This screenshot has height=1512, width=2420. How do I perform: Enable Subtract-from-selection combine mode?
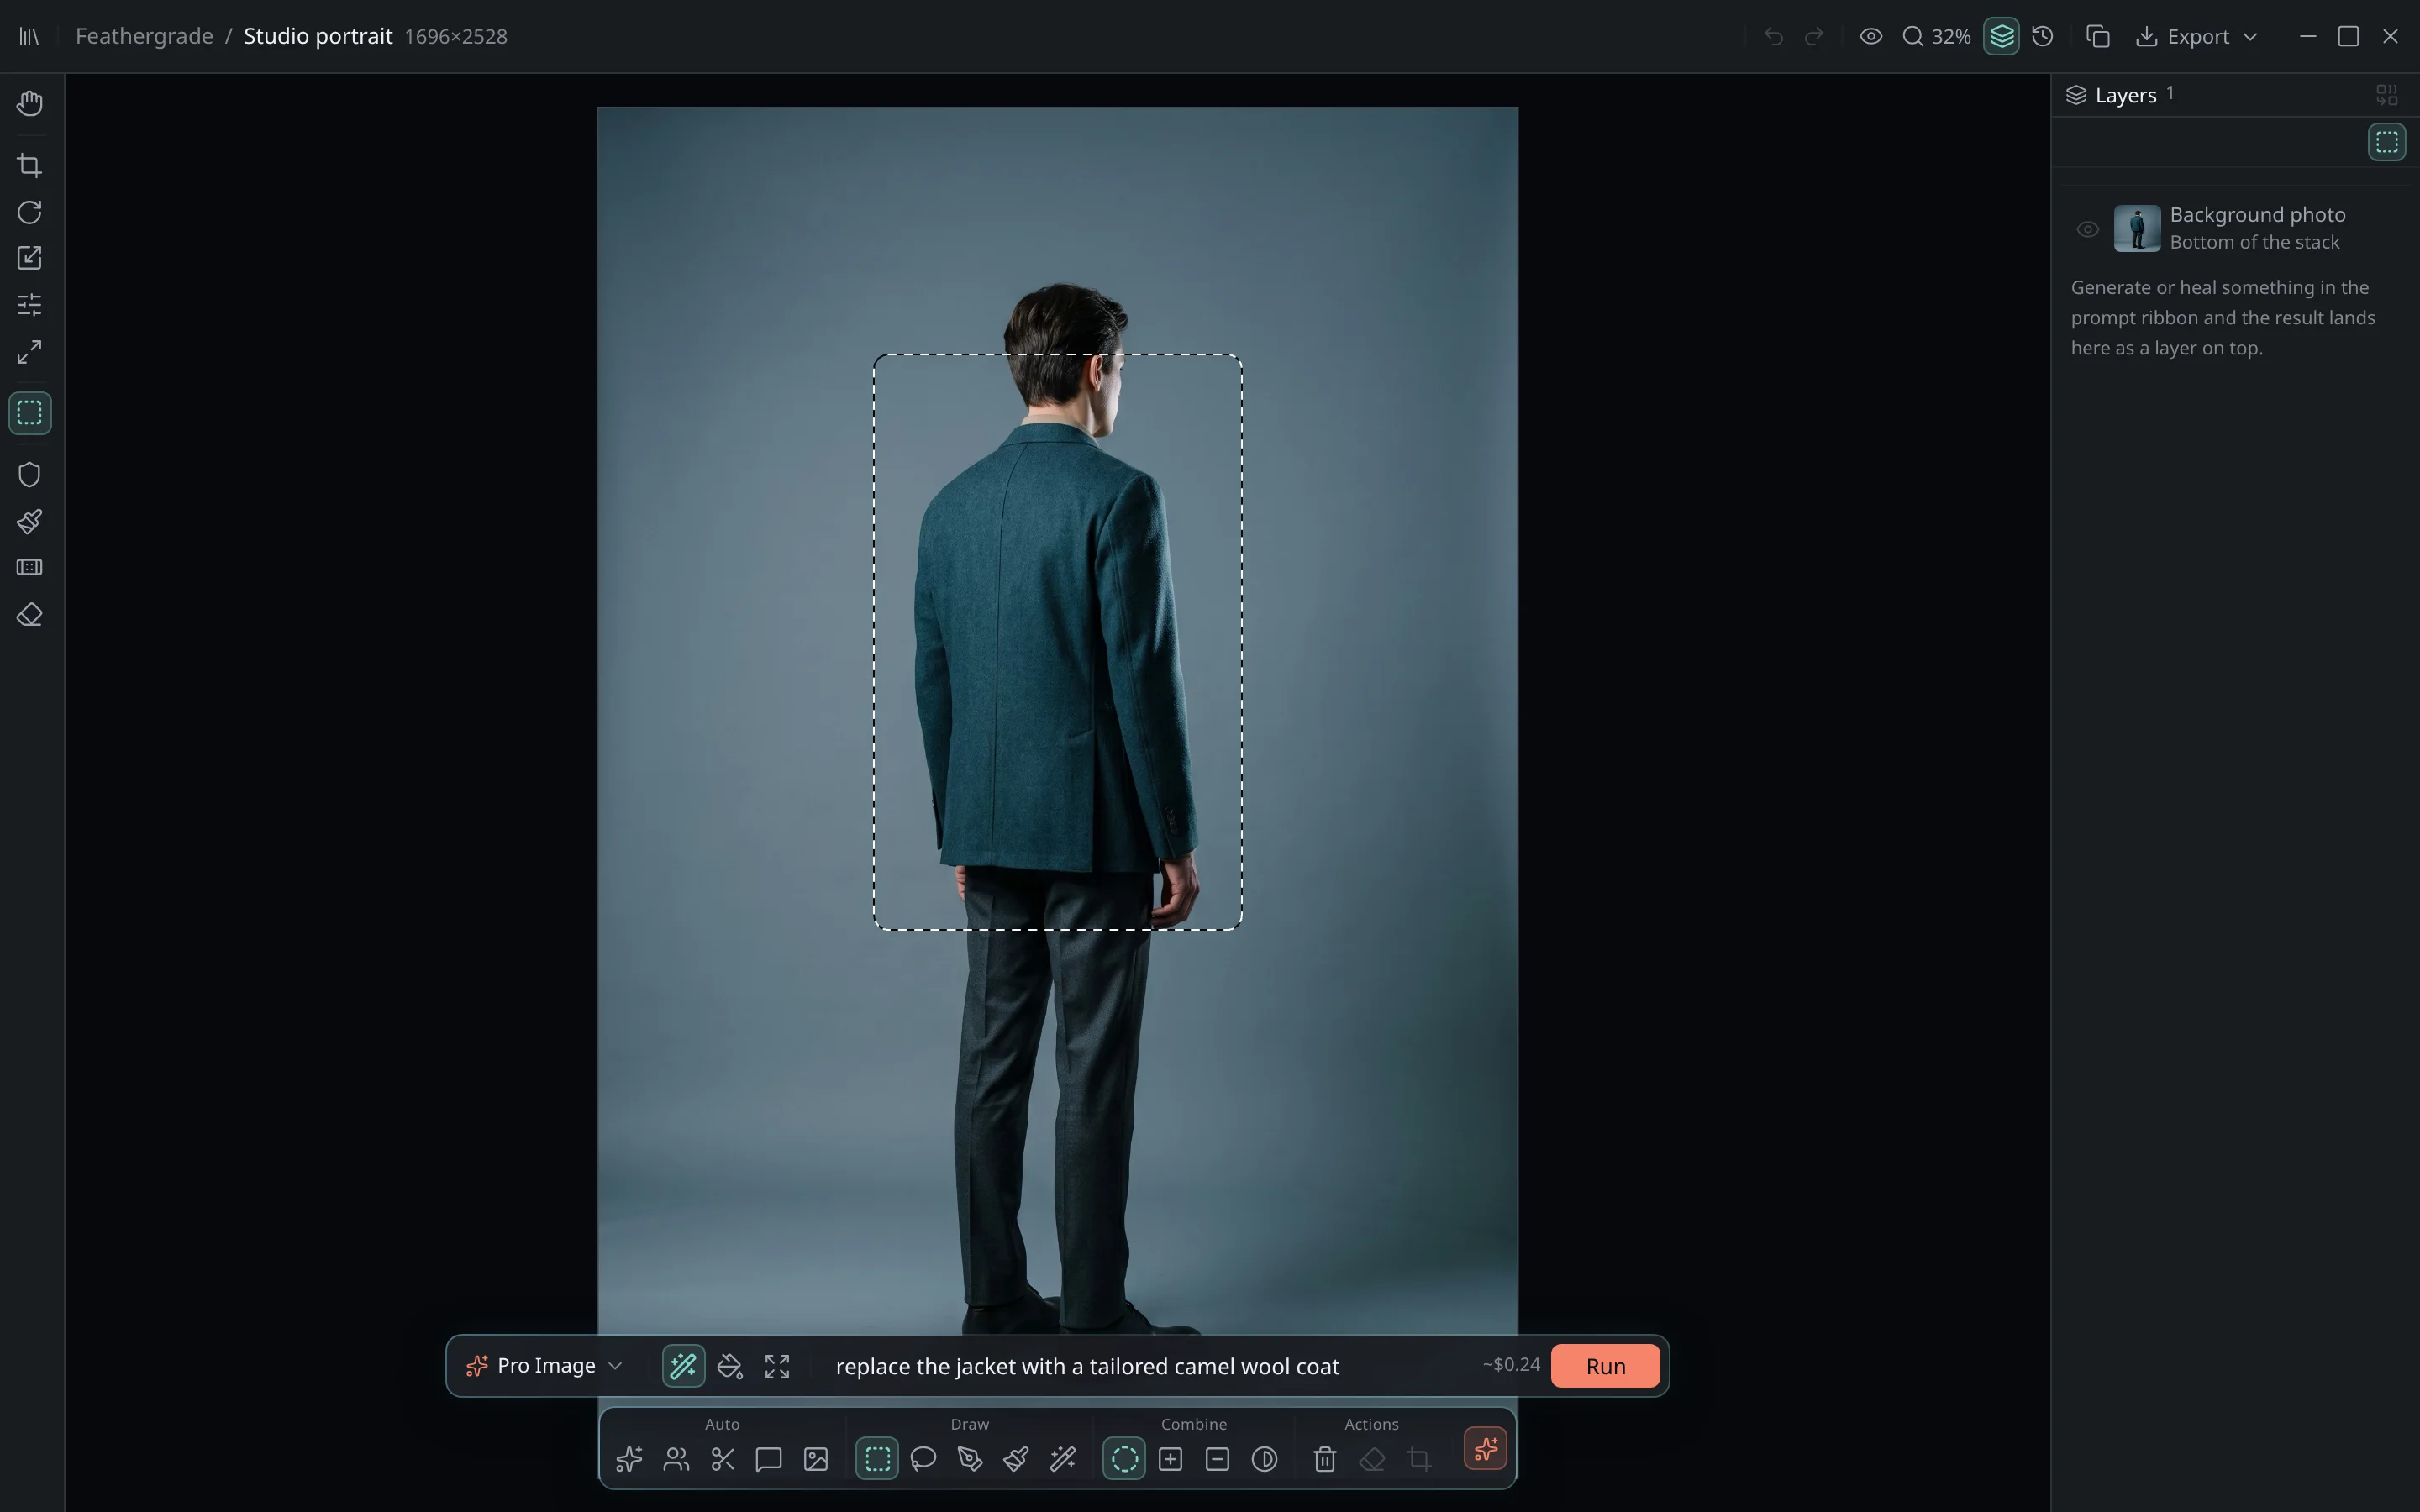[1217, 1459]
